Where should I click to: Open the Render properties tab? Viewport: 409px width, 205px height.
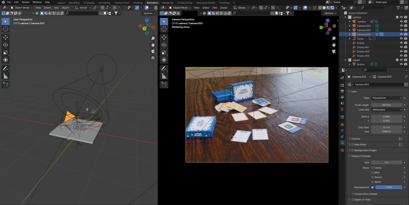(x=342, y=85)
